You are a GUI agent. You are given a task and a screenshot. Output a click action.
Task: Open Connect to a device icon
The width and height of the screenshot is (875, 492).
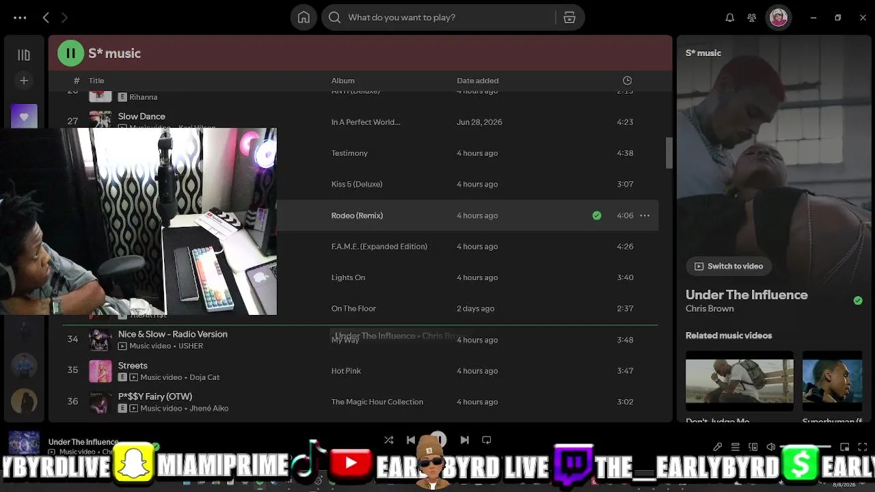(753, 447)
